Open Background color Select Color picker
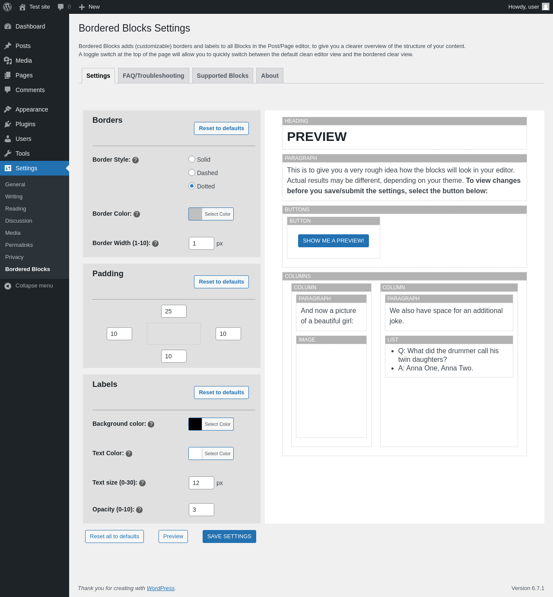Image resolution: width=553 pixels, height=597 pixels. [211, 424]
